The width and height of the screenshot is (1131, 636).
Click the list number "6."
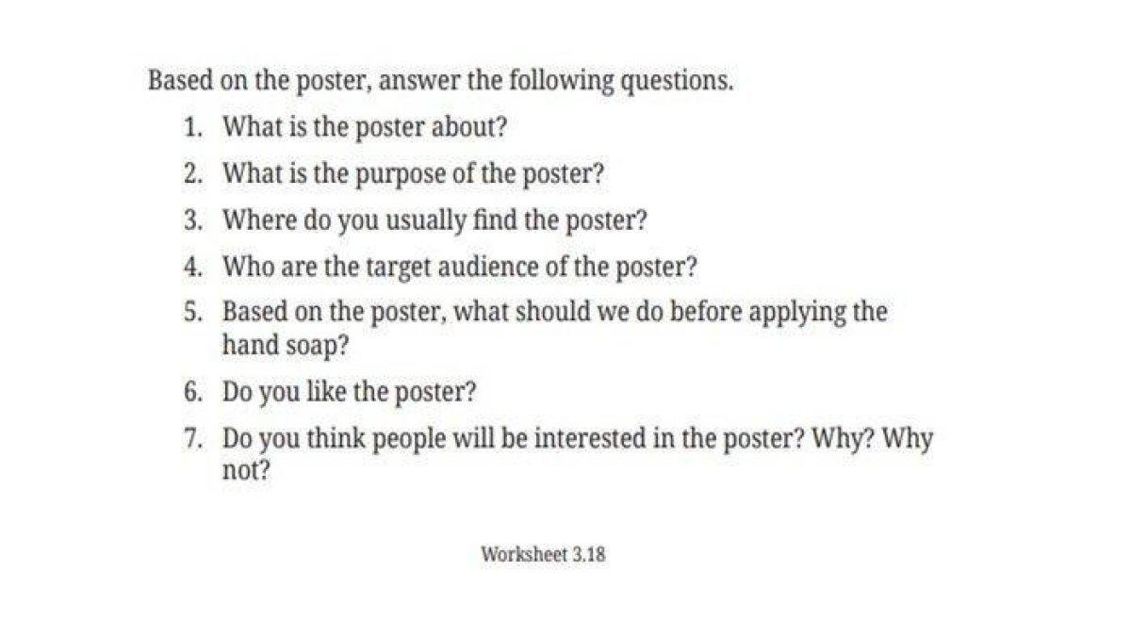pyautogui.click(x=195, y=391)
